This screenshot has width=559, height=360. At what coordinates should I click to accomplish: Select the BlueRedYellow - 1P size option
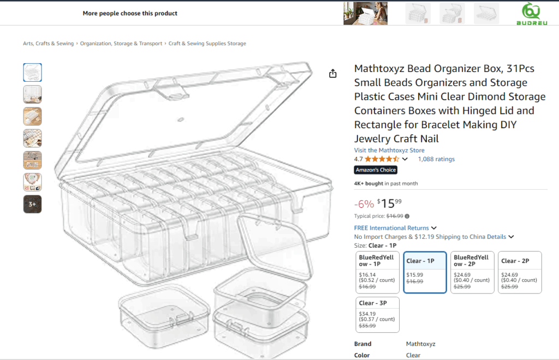pyautogui.click(x=377, y=272)
